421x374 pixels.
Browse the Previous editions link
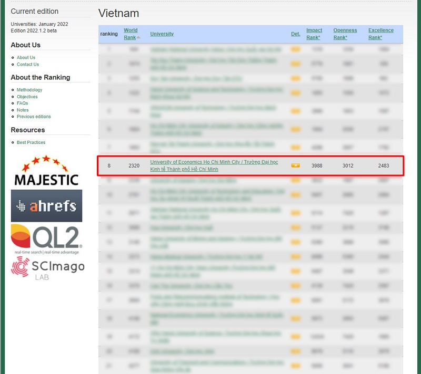(x=34, y=117)
